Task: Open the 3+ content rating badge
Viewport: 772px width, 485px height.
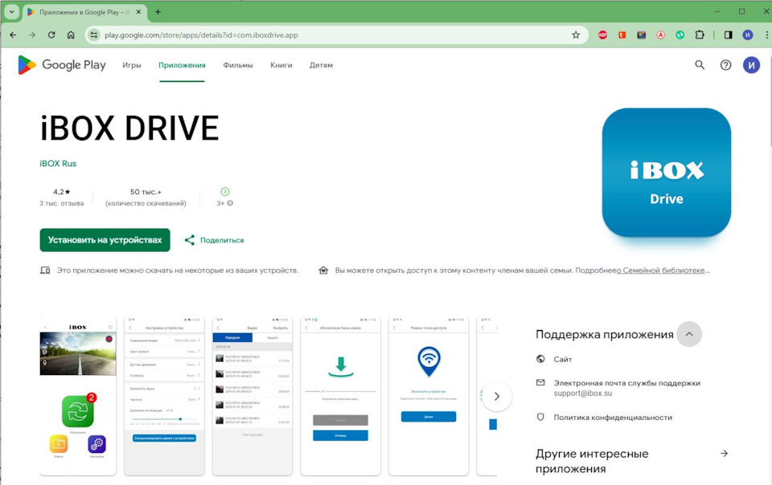Action: click(224, 192)
